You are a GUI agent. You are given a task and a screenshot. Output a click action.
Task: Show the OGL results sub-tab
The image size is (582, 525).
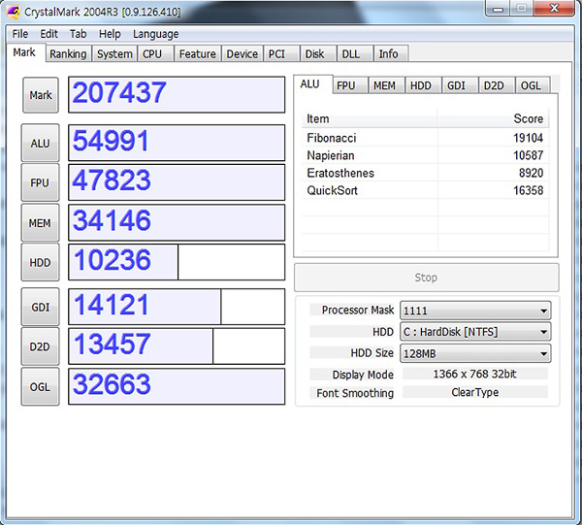(x=531, y=85)
